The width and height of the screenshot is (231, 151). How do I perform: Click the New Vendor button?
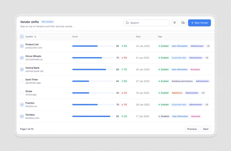pyautogui.click(x=199, y=23)
